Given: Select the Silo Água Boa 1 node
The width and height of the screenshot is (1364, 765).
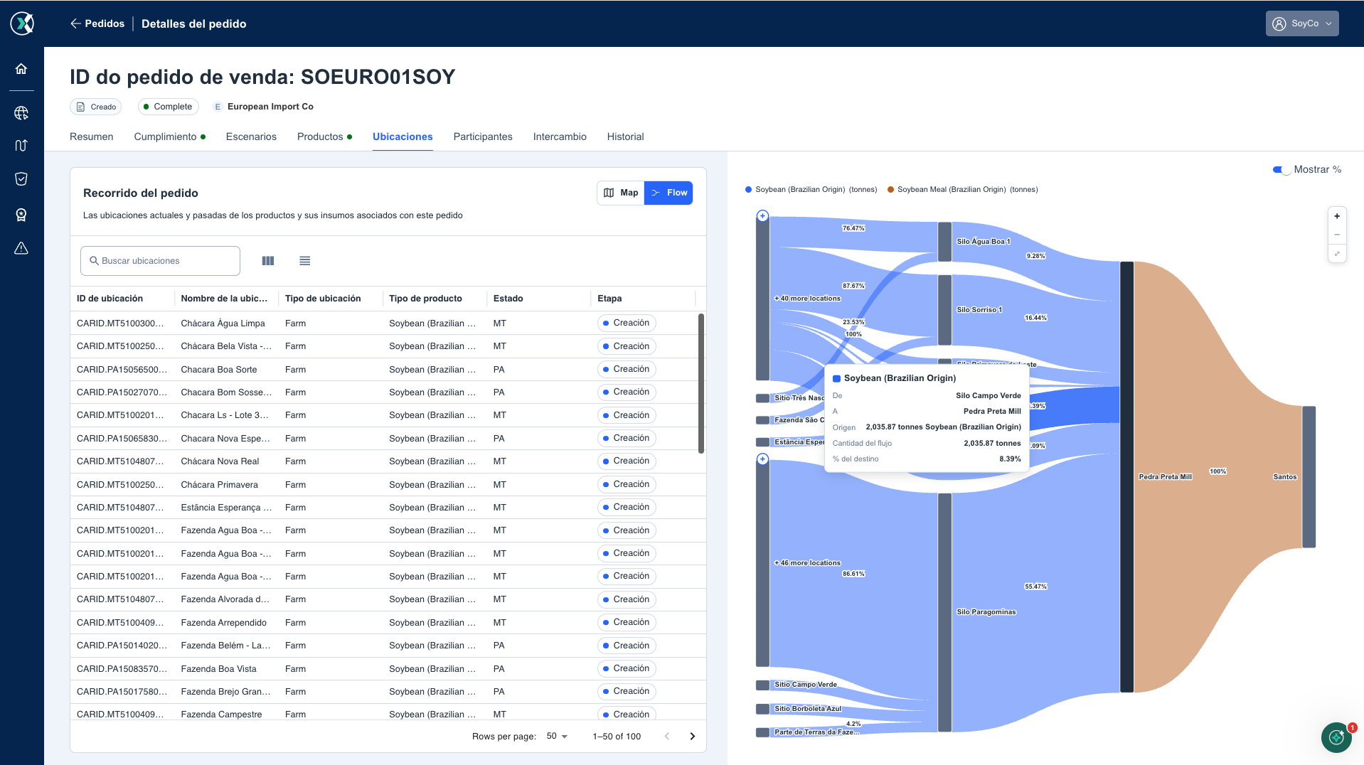Looking at the screenshot, I should coord(944,242).
